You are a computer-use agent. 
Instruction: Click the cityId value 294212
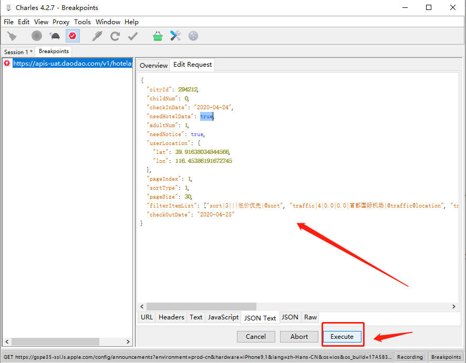188,89
